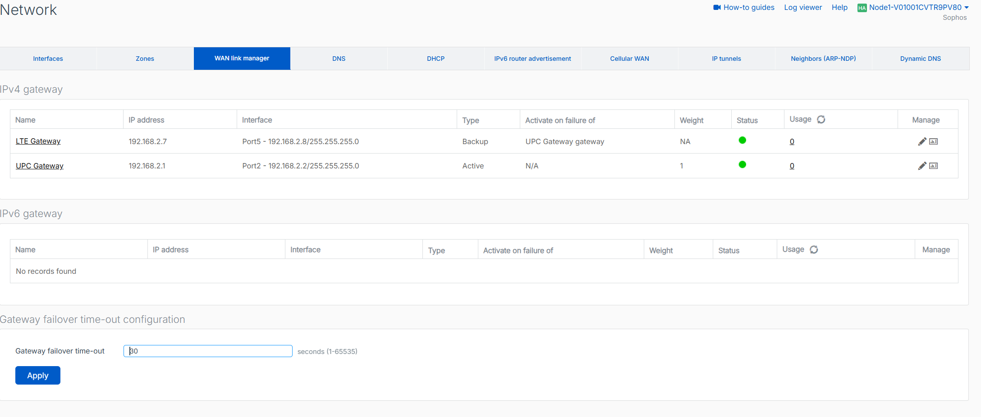The height and width of the screenshot is (417, 981).
Task: Click the How-to guides video icon
Action: (717, 7)
